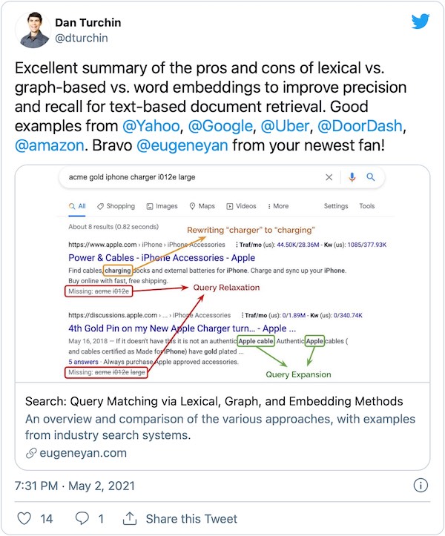Click the share arrow icon
The height and width of the screenshot is (536, 445).
(x=130, y=518)
